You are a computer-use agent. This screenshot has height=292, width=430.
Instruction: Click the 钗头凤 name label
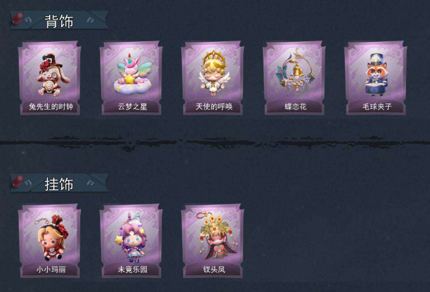click(x=214, y=269)
